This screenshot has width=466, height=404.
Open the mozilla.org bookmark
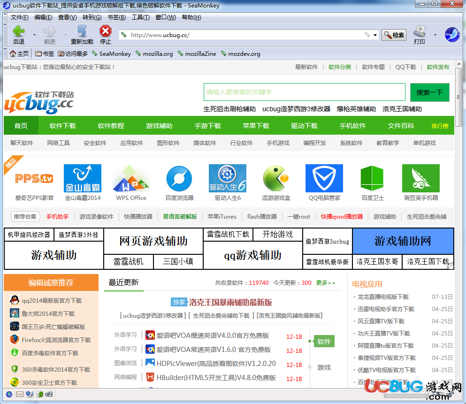point(154,54)
